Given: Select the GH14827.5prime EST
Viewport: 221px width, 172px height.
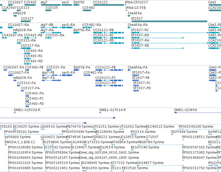Looking at the screenshot, I should coord(160,166).
